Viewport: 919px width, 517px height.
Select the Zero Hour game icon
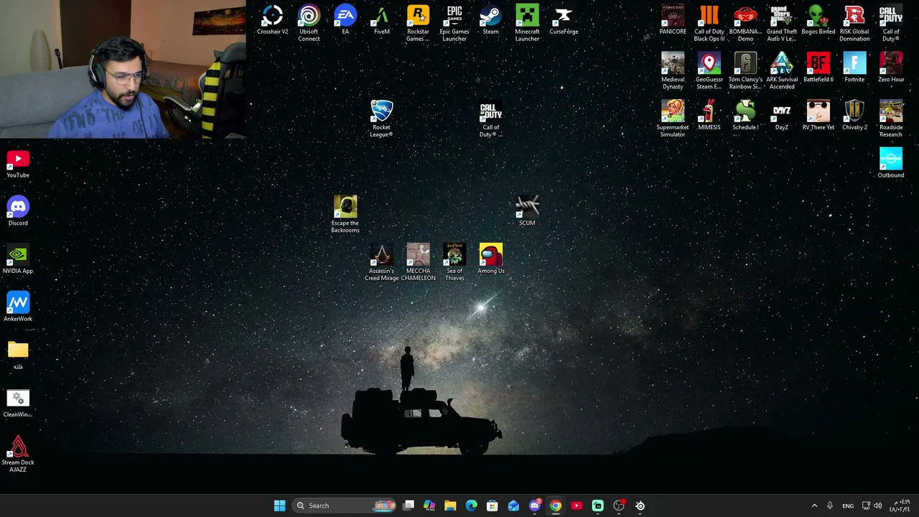[x=891, y=67]
